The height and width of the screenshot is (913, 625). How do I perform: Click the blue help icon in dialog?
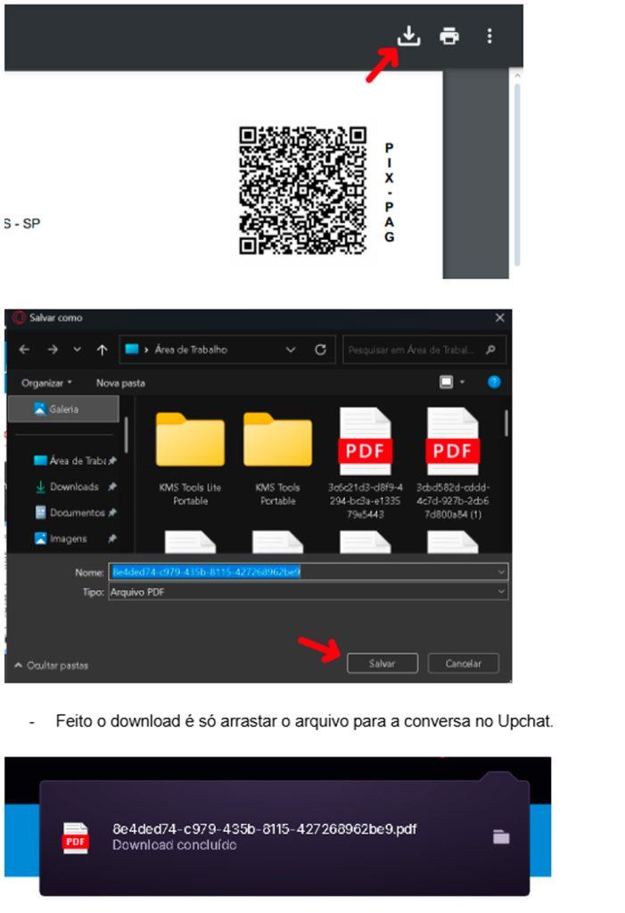tap(494, 382)
